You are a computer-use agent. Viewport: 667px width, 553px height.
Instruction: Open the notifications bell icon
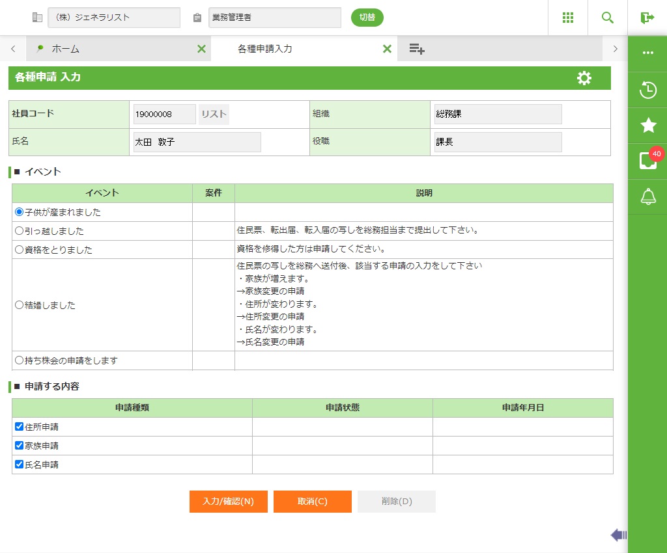(x=647, y=196)
